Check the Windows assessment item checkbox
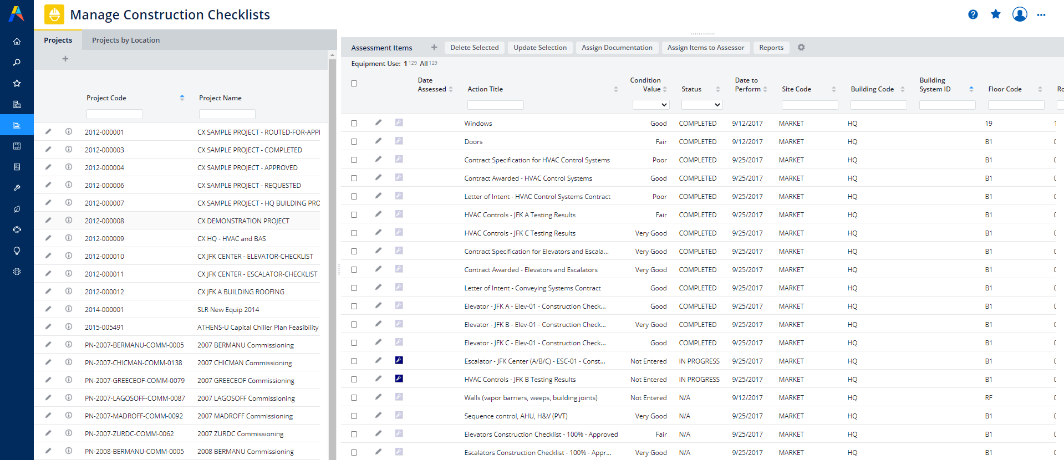 pyautogui.click(x=354, y=124)
